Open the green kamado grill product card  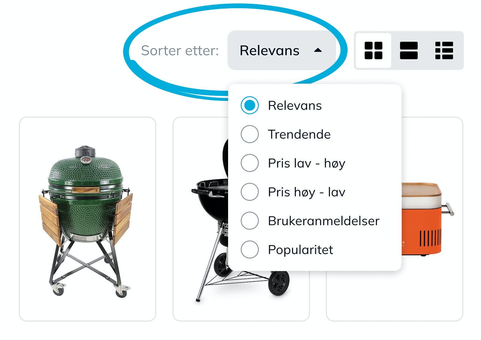(x=88, y=219)
